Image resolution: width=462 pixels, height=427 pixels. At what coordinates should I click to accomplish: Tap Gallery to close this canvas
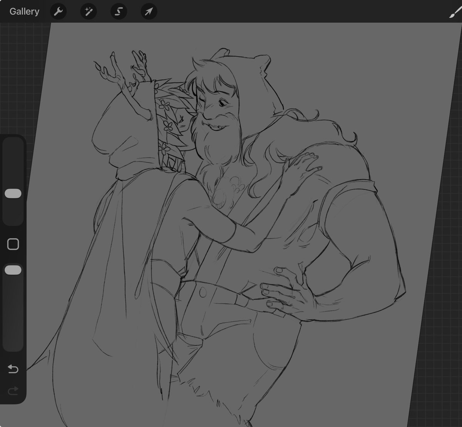pos(24,11)
